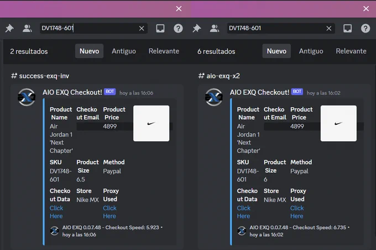Click footer icon beside Checkout Speed 5.923
Image resolution: width=376 pixels, height=250 pixels.
54,231
